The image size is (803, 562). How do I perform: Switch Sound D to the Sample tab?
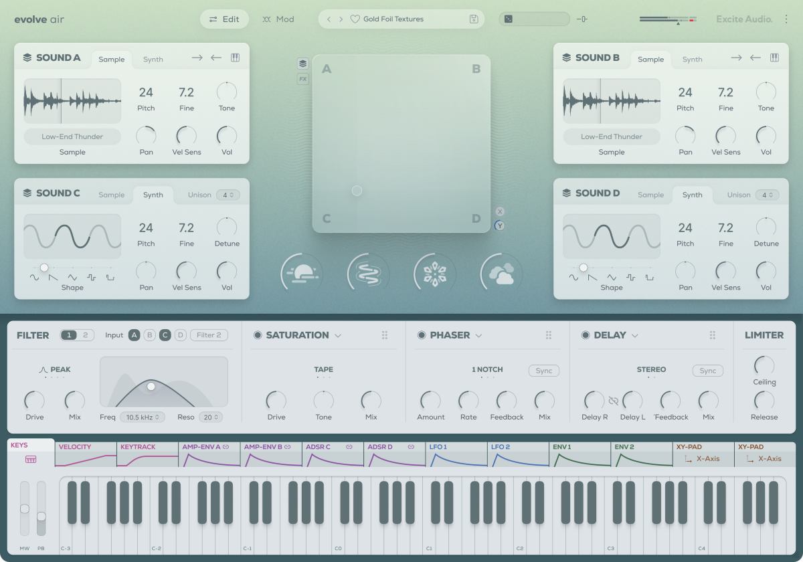650,195
